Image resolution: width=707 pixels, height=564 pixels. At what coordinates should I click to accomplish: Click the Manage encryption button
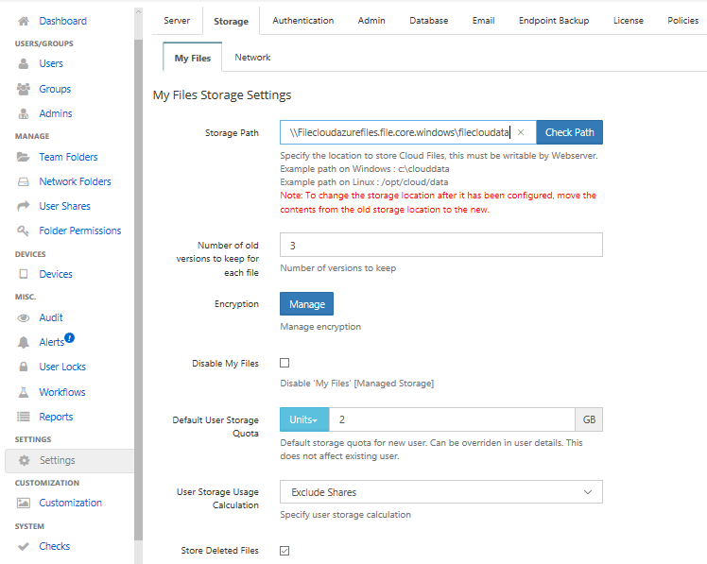tap(306, 304)
